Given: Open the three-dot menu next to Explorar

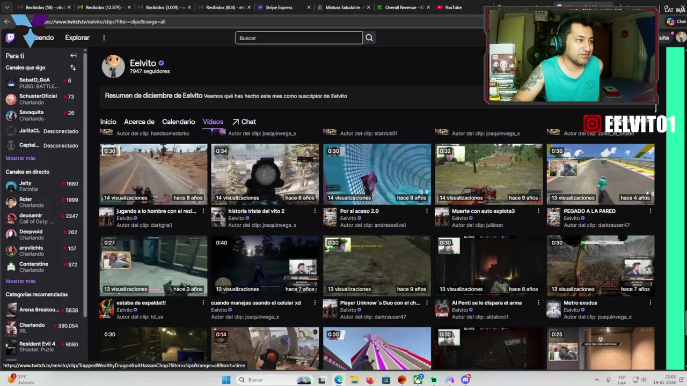Looking at the screenshot, I should click(104, 38).
